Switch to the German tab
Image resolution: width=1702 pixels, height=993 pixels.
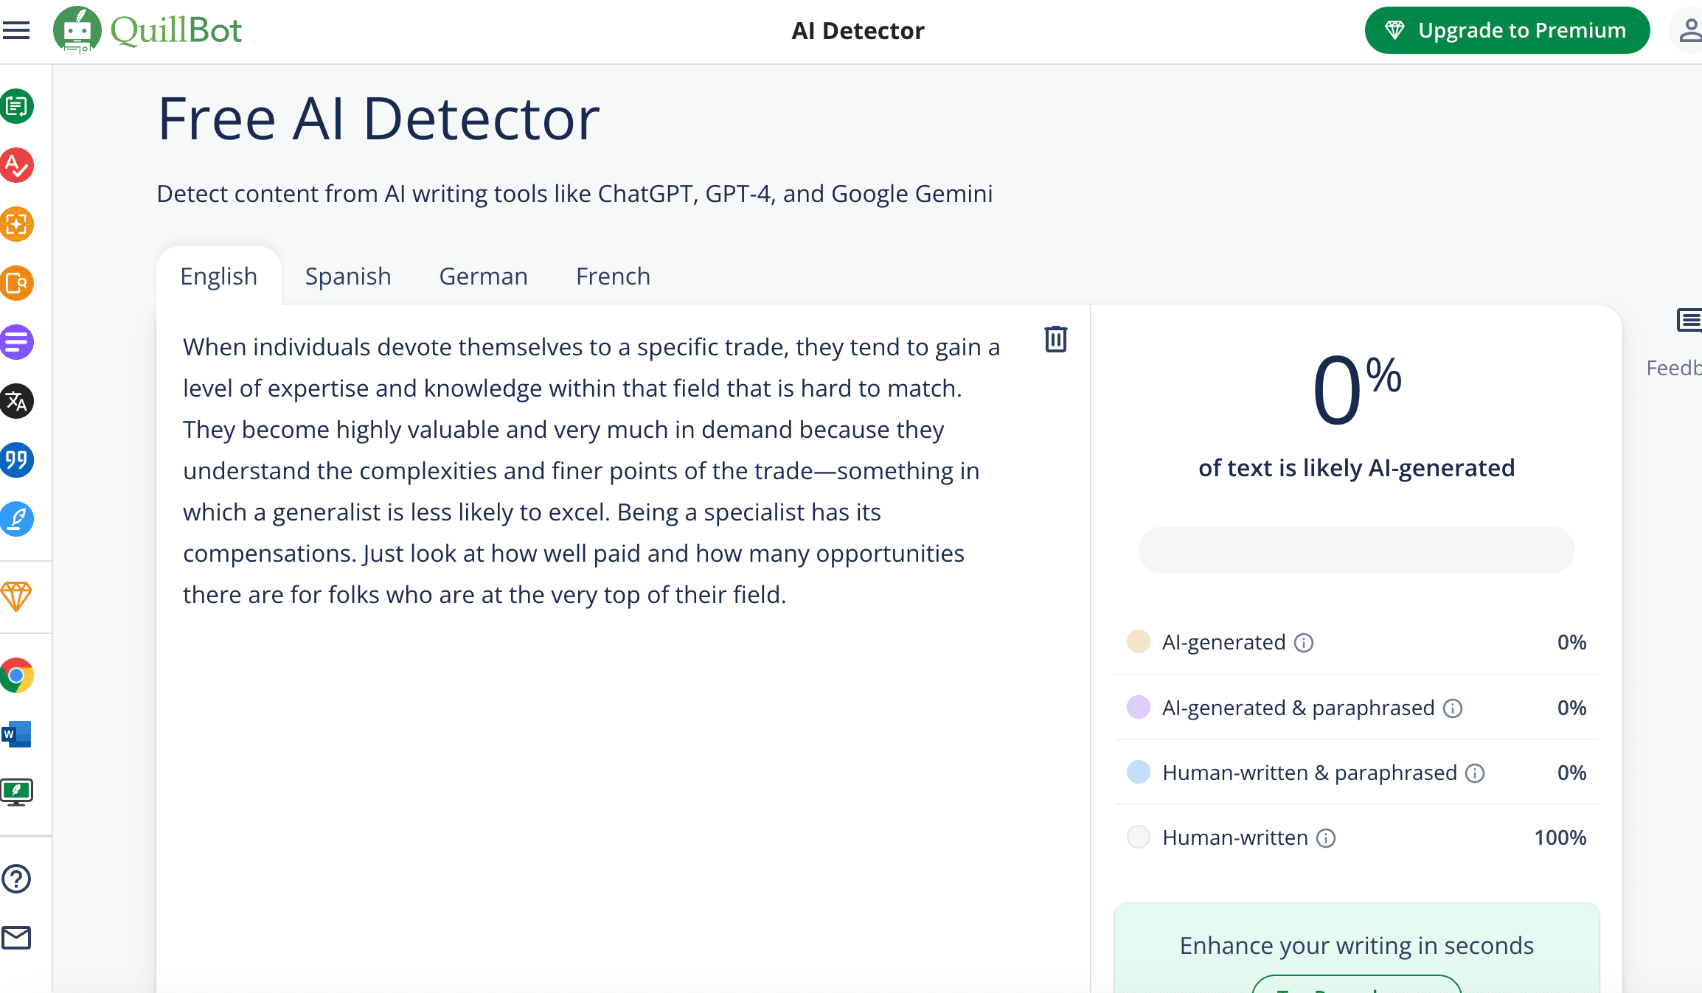[x=483, y=276]
